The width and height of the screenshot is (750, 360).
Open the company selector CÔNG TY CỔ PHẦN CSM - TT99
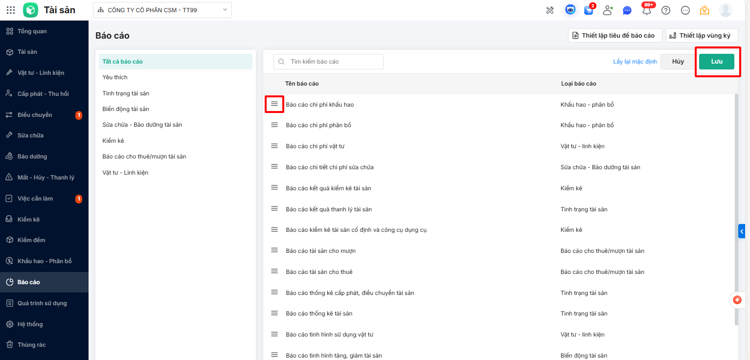162,10
